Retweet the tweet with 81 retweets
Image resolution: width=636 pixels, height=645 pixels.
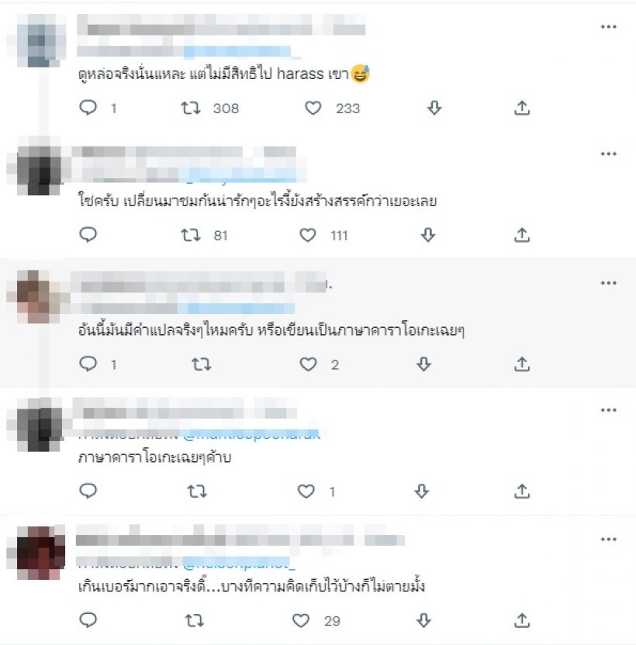[191, 236]
